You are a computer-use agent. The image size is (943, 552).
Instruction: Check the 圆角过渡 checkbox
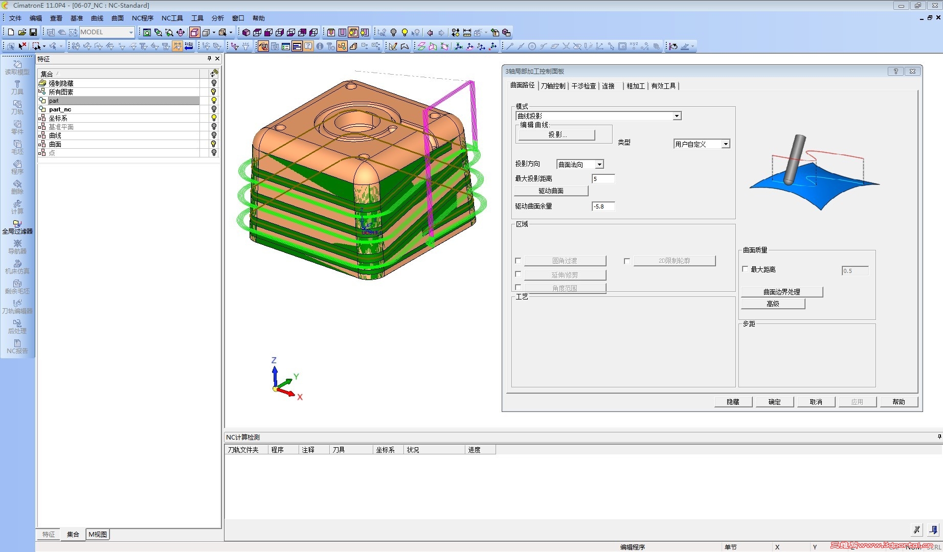point(518,261)
